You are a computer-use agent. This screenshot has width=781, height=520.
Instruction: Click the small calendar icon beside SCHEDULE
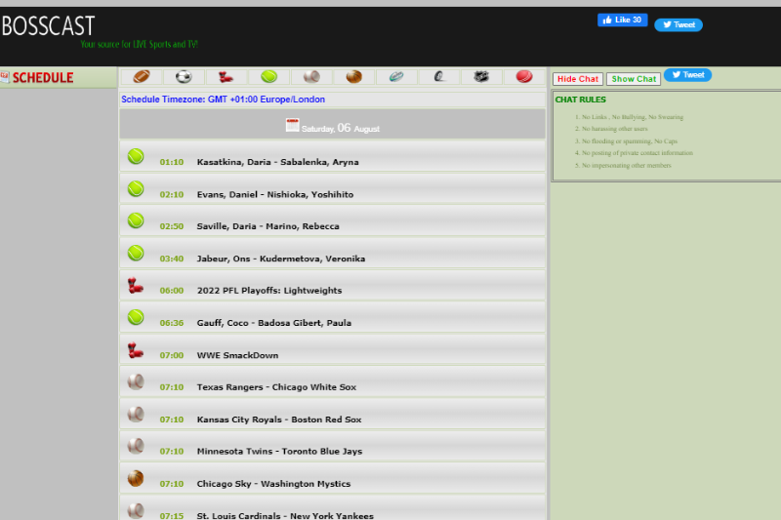click(5, 77)
